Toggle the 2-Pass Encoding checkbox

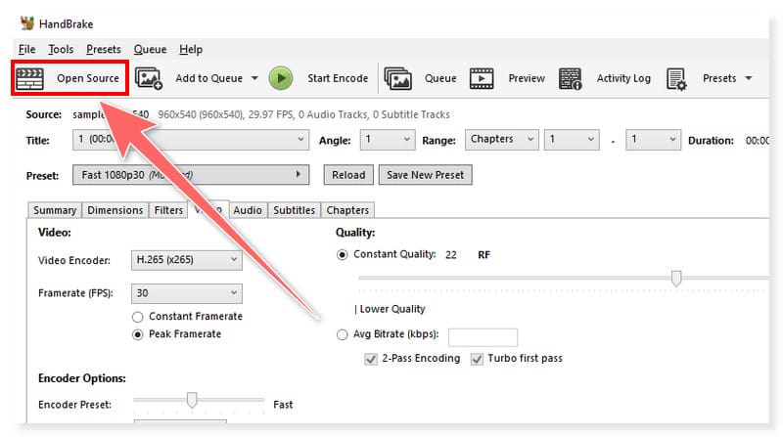point(371,359)
